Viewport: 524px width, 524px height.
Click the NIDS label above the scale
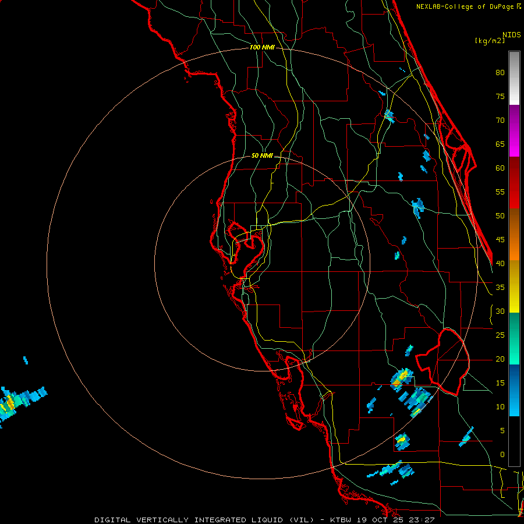tap(512, 35)
